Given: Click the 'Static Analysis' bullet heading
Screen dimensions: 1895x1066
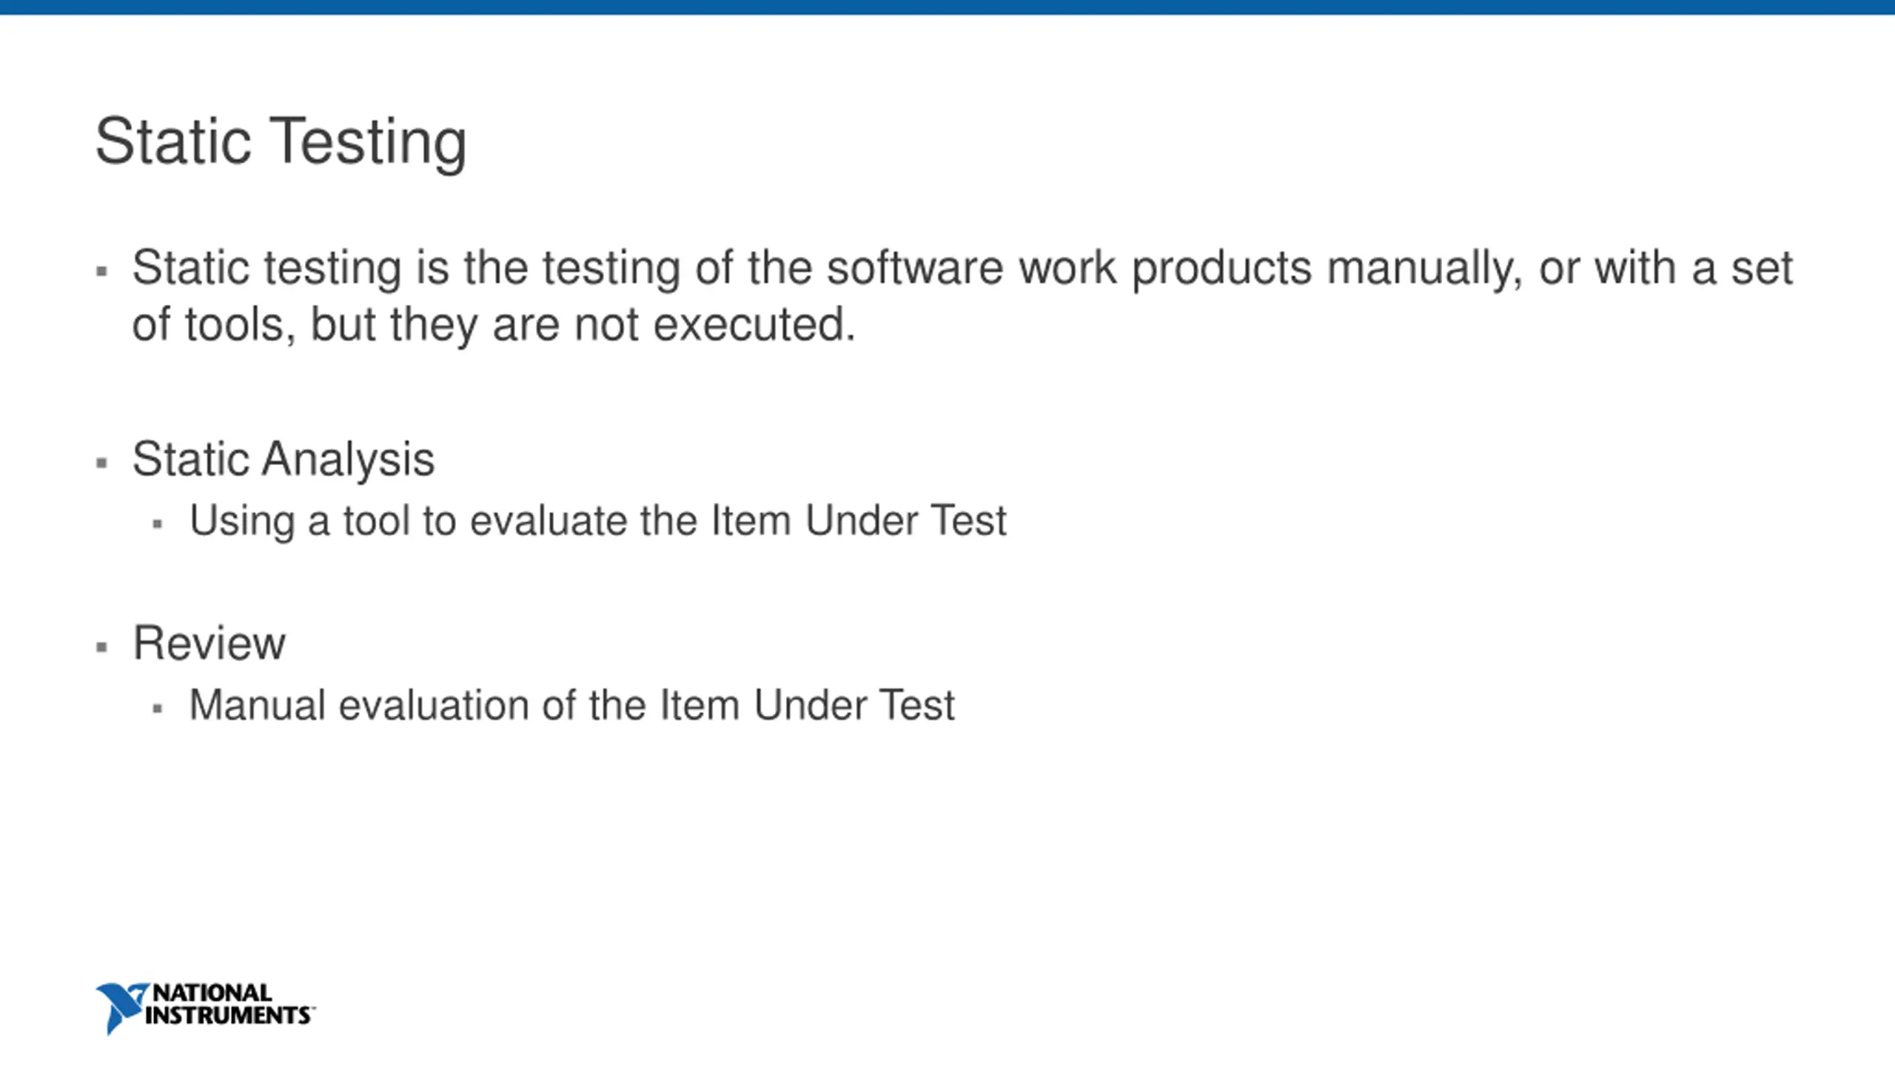Looking at the screenshot, I should (284, 460).
